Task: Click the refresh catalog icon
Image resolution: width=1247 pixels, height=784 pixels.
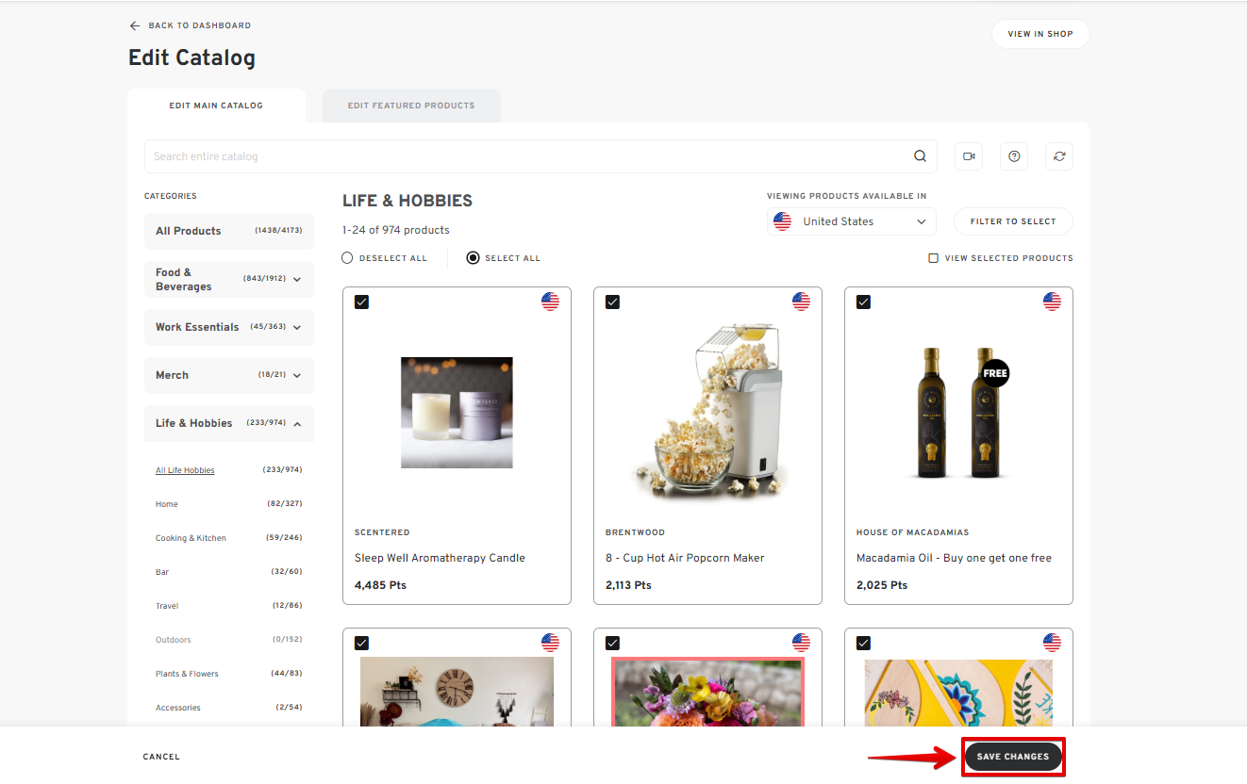Action: tap(1059, 156)
